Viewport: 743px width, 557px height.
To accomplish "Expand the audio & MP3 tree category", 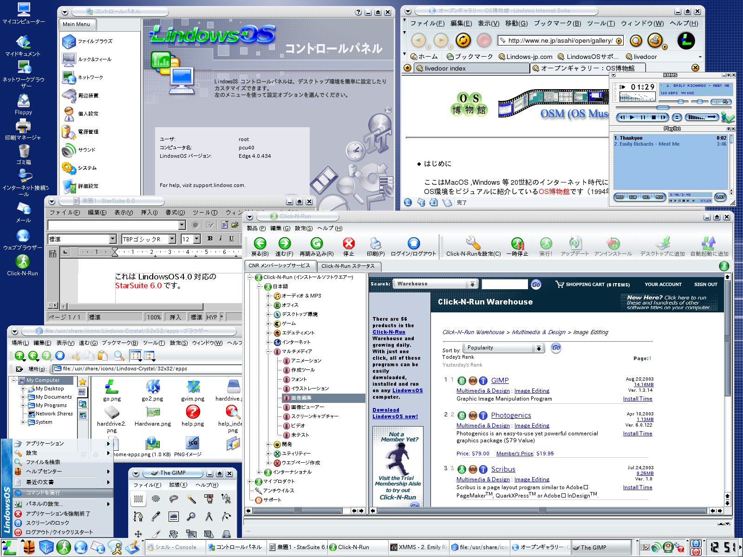I will (269, 296).
